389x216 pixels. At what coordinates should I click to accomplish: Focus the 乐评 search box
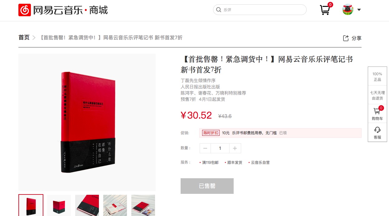pyautogui.click(x=260, y=10)
